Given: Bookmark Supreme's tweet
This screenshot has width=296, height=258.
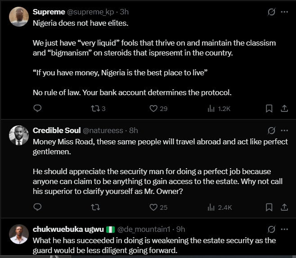Looking at the screenshot, I should point(269,108).
